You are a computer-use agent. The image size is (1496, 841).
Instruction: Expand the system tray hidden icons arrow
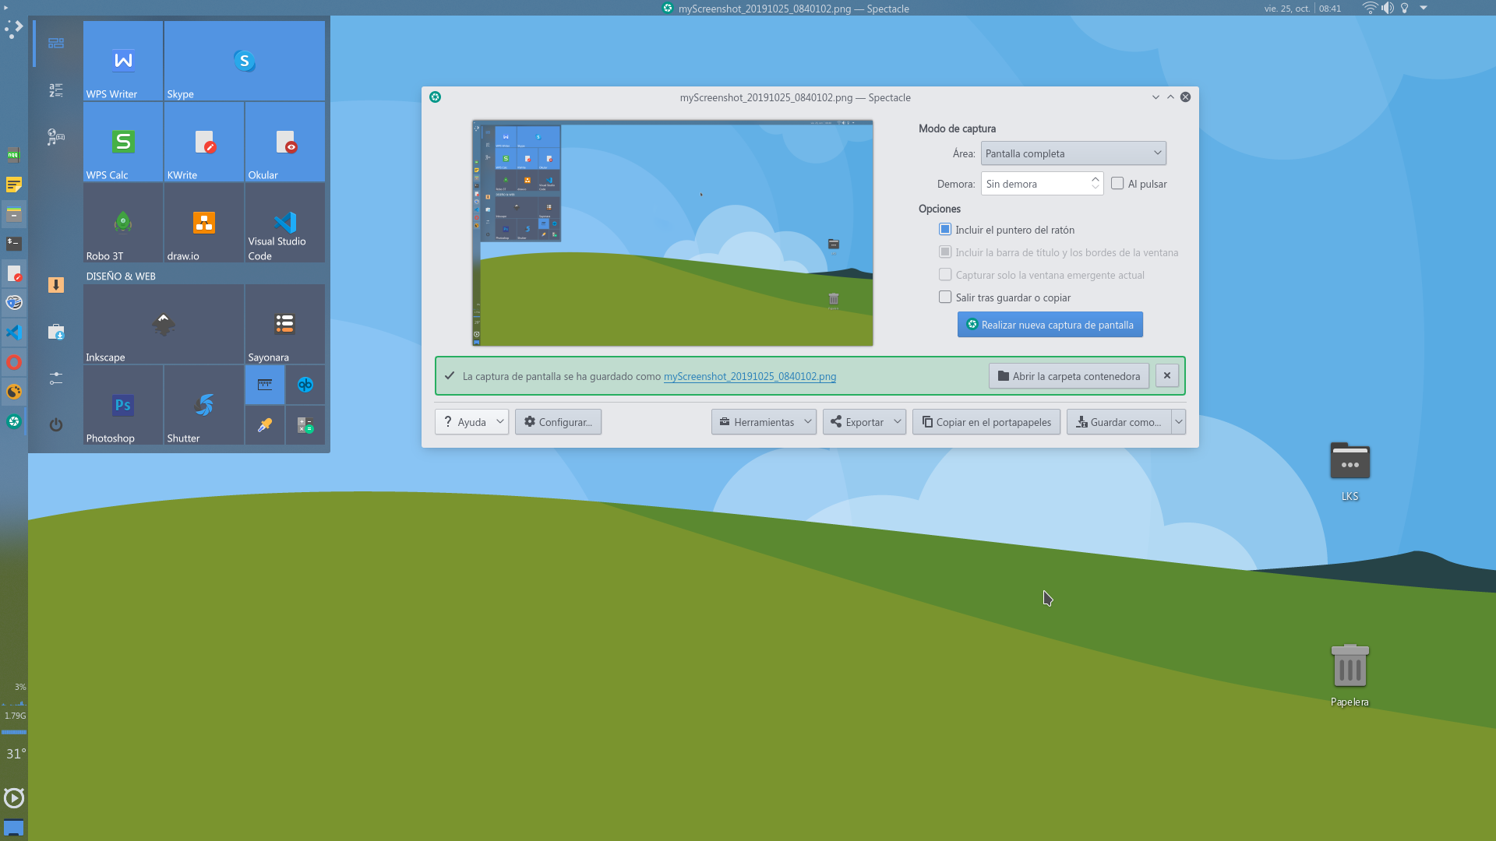[x=1424, y=8]
